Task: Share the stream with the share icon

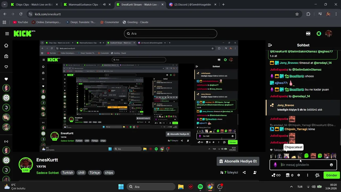Action: click(244, 173)
